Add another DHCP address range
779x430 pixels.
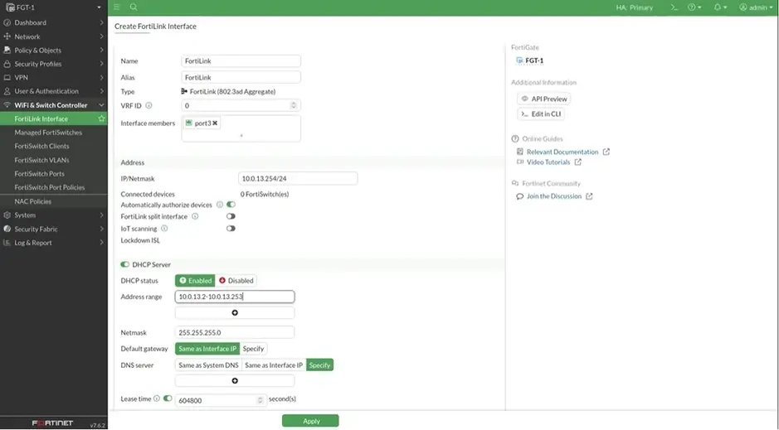tap(235, 313)
